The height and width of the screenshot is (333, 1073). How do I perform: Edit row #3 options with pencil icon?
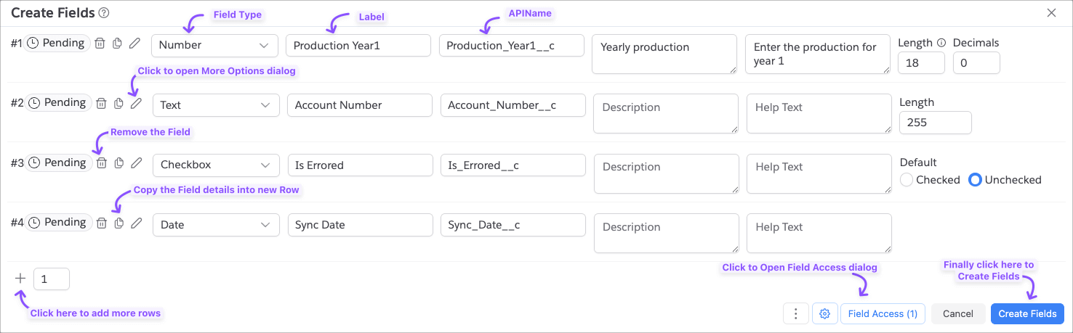coord(136,163)
